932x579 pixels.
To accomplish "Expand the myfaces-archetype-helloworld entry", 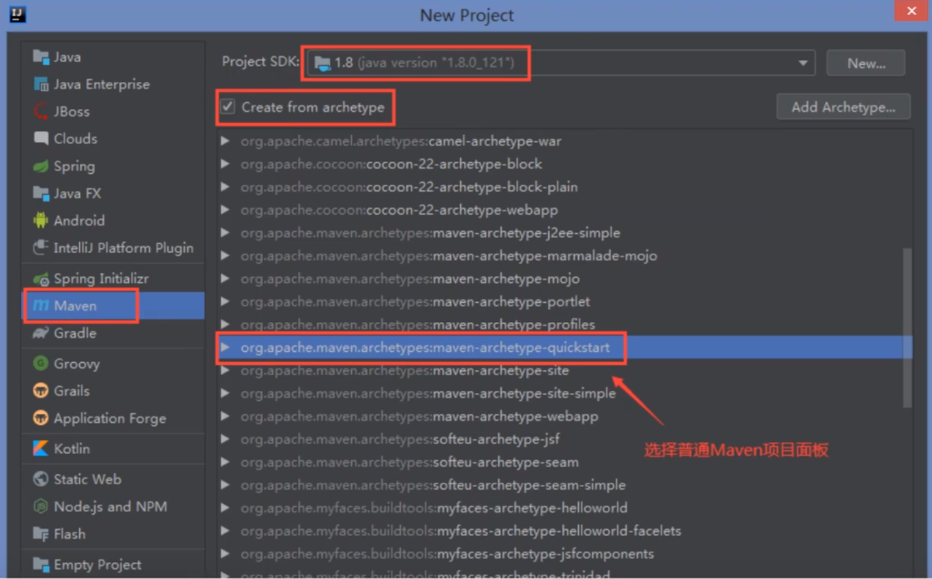I will click(x=225, y=508).
